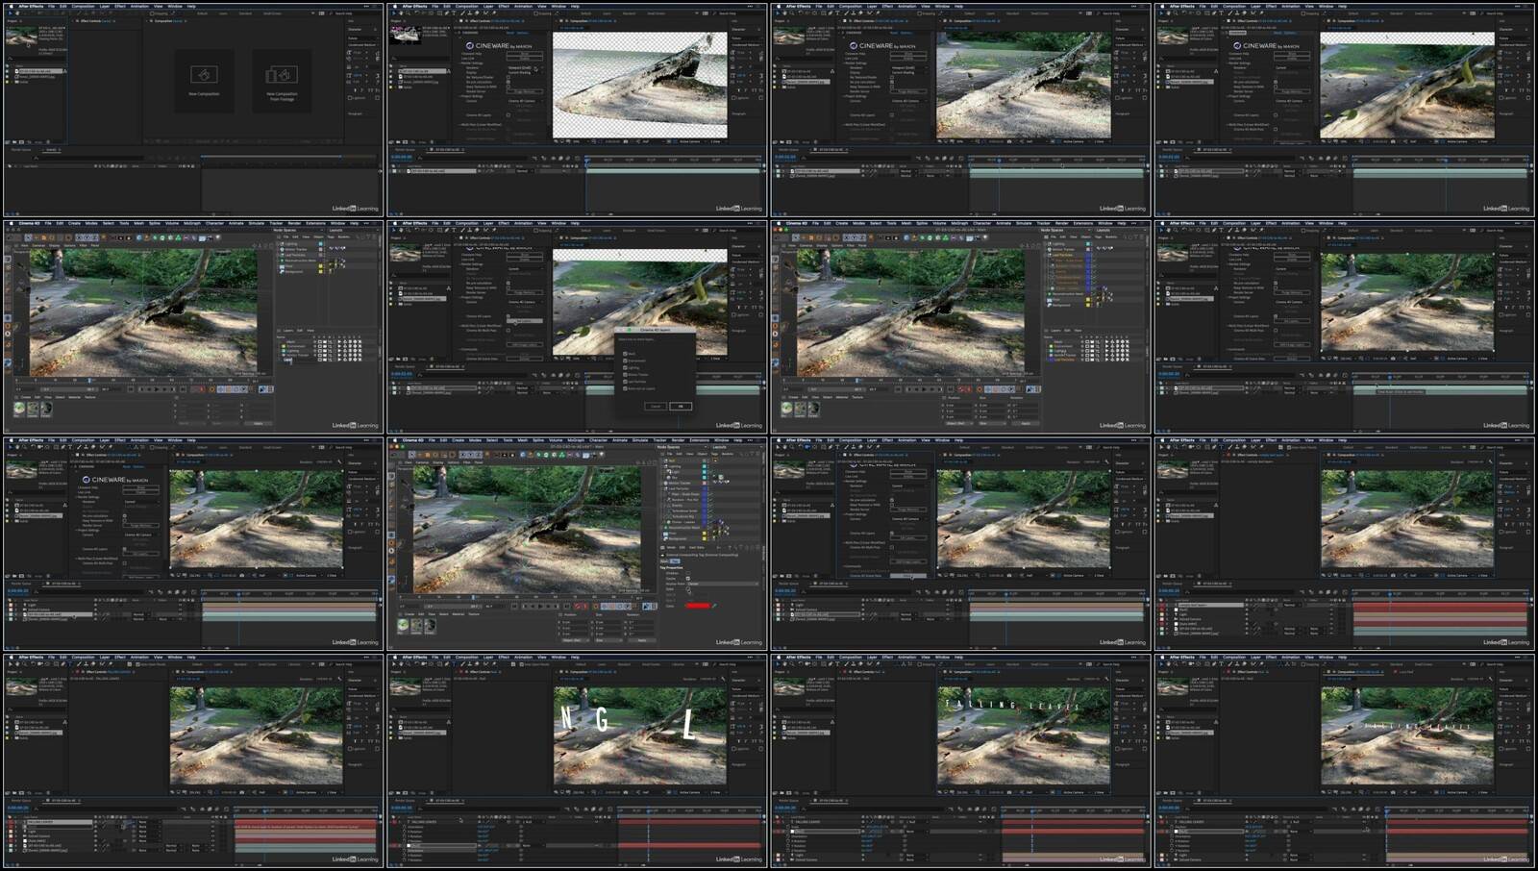
Task: Toggle last checkbox in Cinema 4D layers dialog
Action: (625, 388)
